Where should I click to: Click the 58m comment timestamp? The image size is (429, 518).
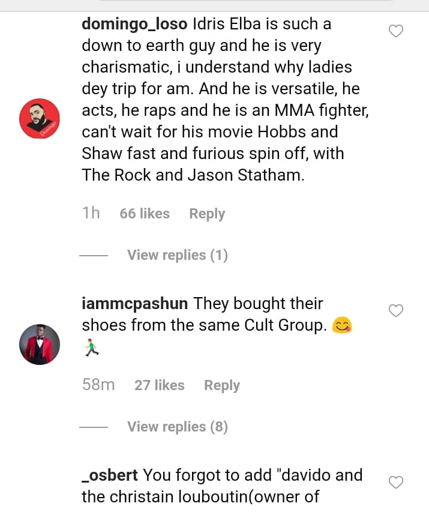pyautogui.click(x=98, y=385)
